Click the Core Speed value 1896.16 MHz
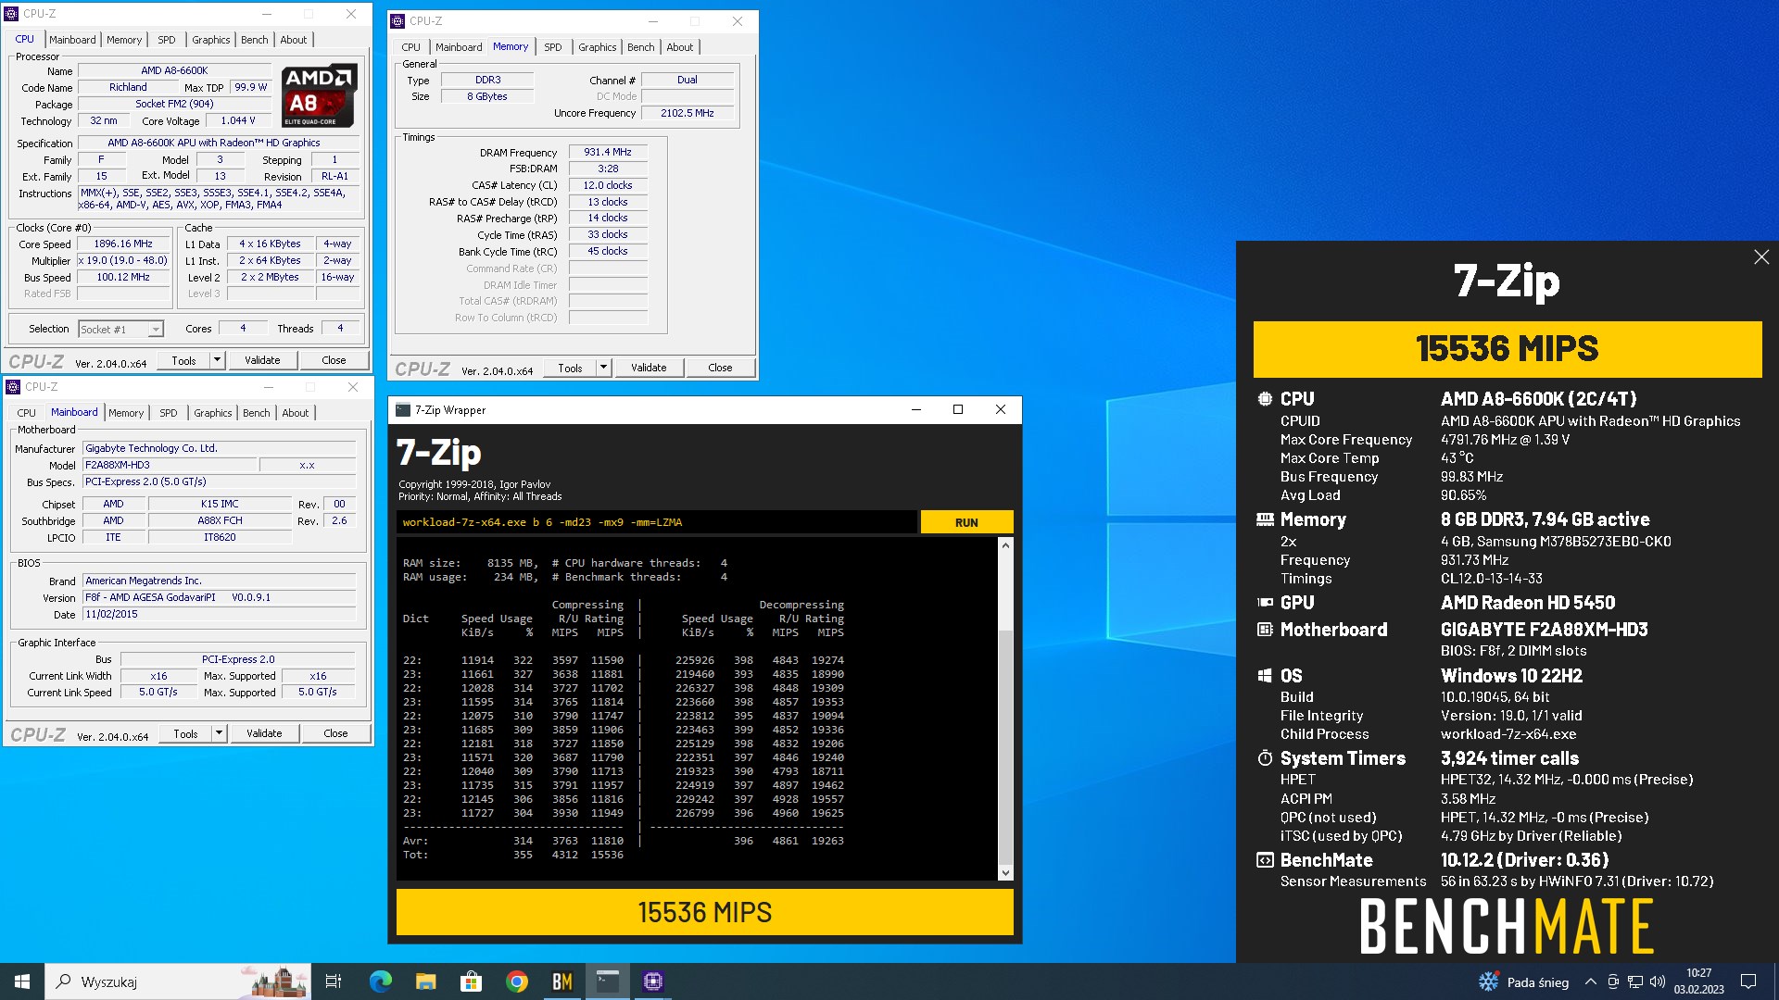The height and width of the screenshot is (1000, 1779). tap(123, 244)
